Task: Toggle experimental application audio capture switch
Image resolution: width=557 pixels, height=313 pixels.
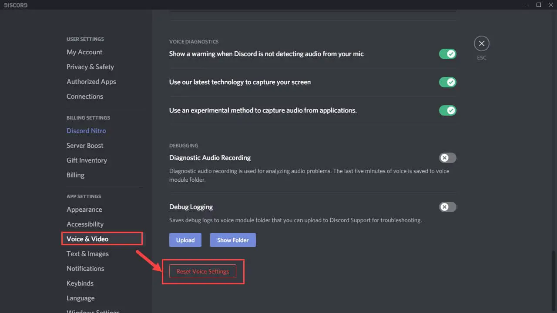Action: pos(447,110)
